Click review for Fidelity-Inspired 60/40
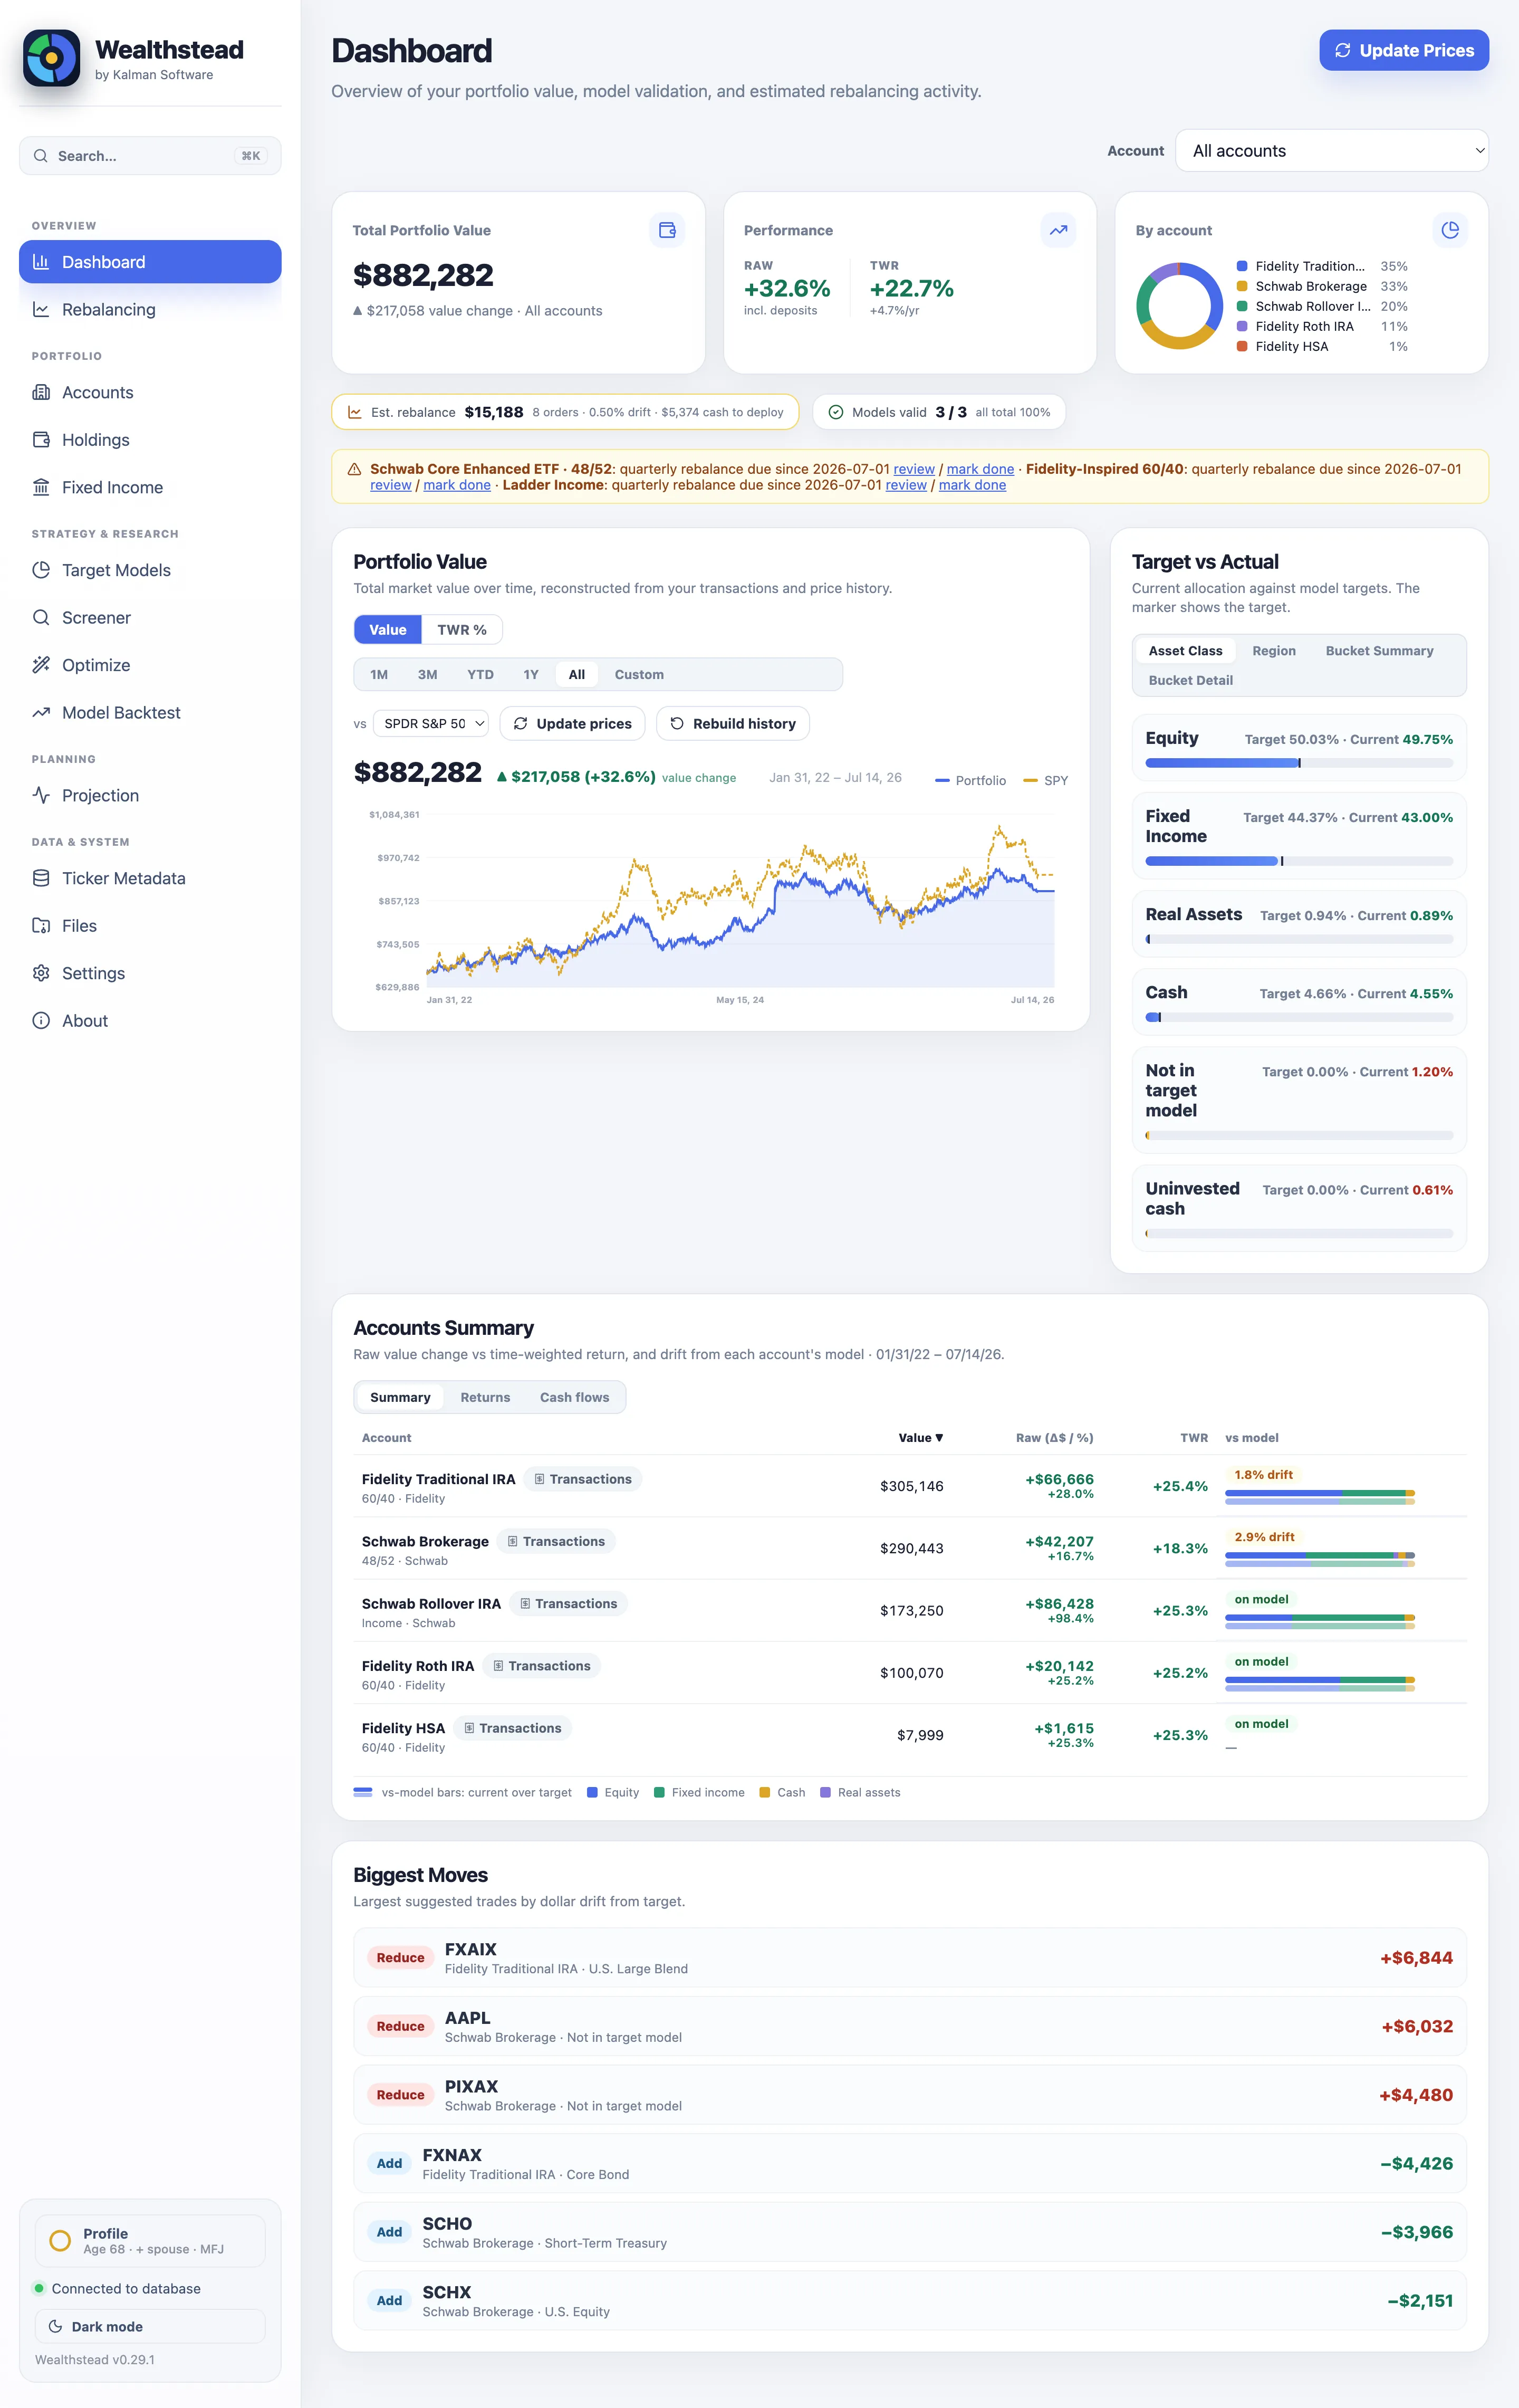 [x=391, y=485]
